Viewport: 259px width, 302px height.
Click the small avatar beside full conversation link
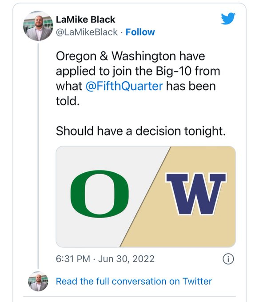[x=38, y=281]
